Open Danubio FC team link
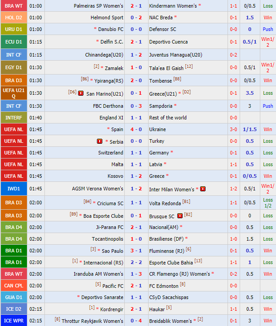The image size is (276, 326). [x=111, y=29]
